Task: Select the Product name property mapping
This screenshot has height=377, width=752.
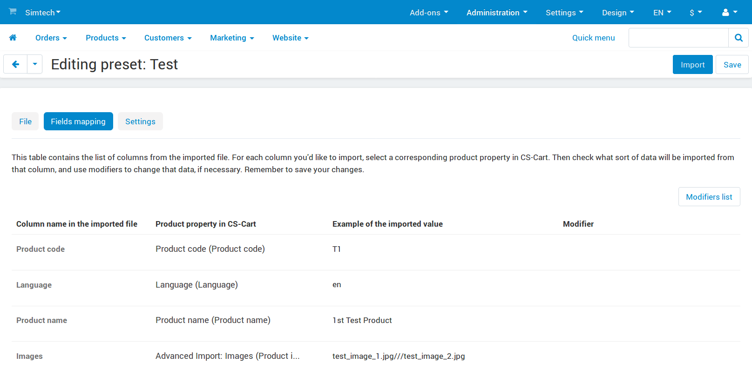Action: pos(213,320)
